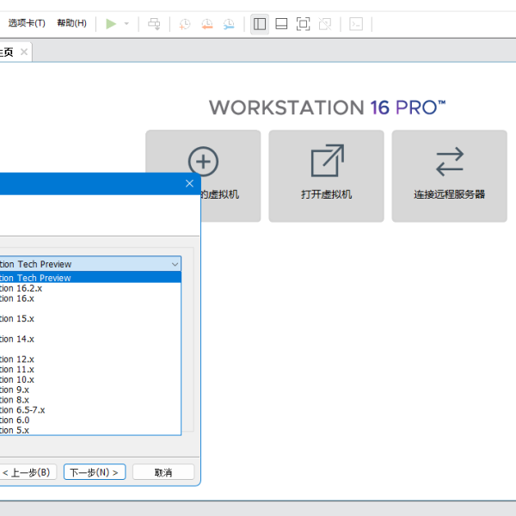Close the wizard dialog with X
516x516 pixels.
pos(189,184)
